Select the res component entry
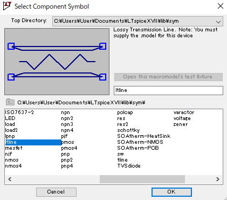The width and height of the screenshot is (227, 200). pos(121,118)
